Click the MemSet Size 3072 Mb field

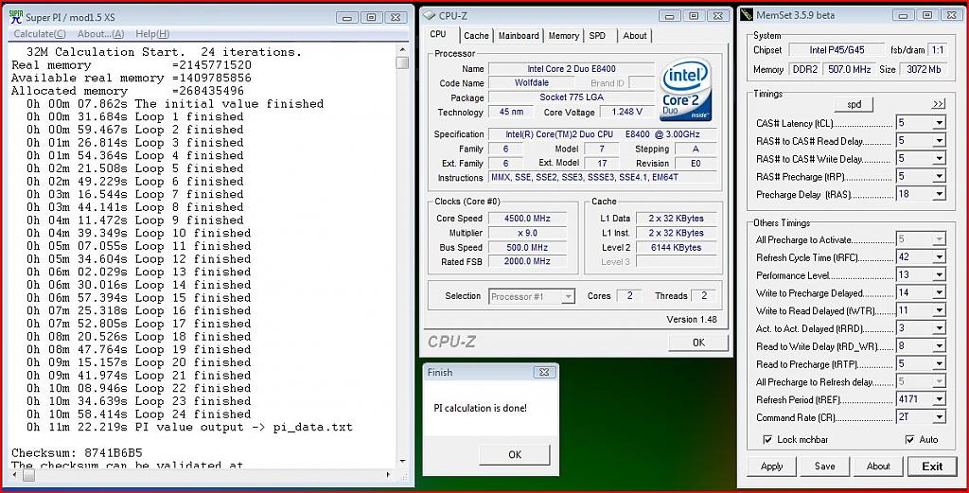(924, 69)
